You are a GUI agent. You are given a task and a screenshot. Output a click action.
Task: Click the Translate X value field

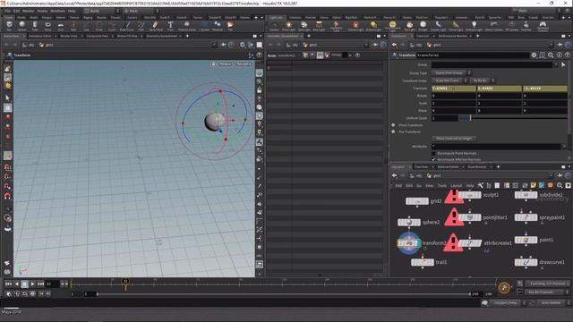click(454, 89)
